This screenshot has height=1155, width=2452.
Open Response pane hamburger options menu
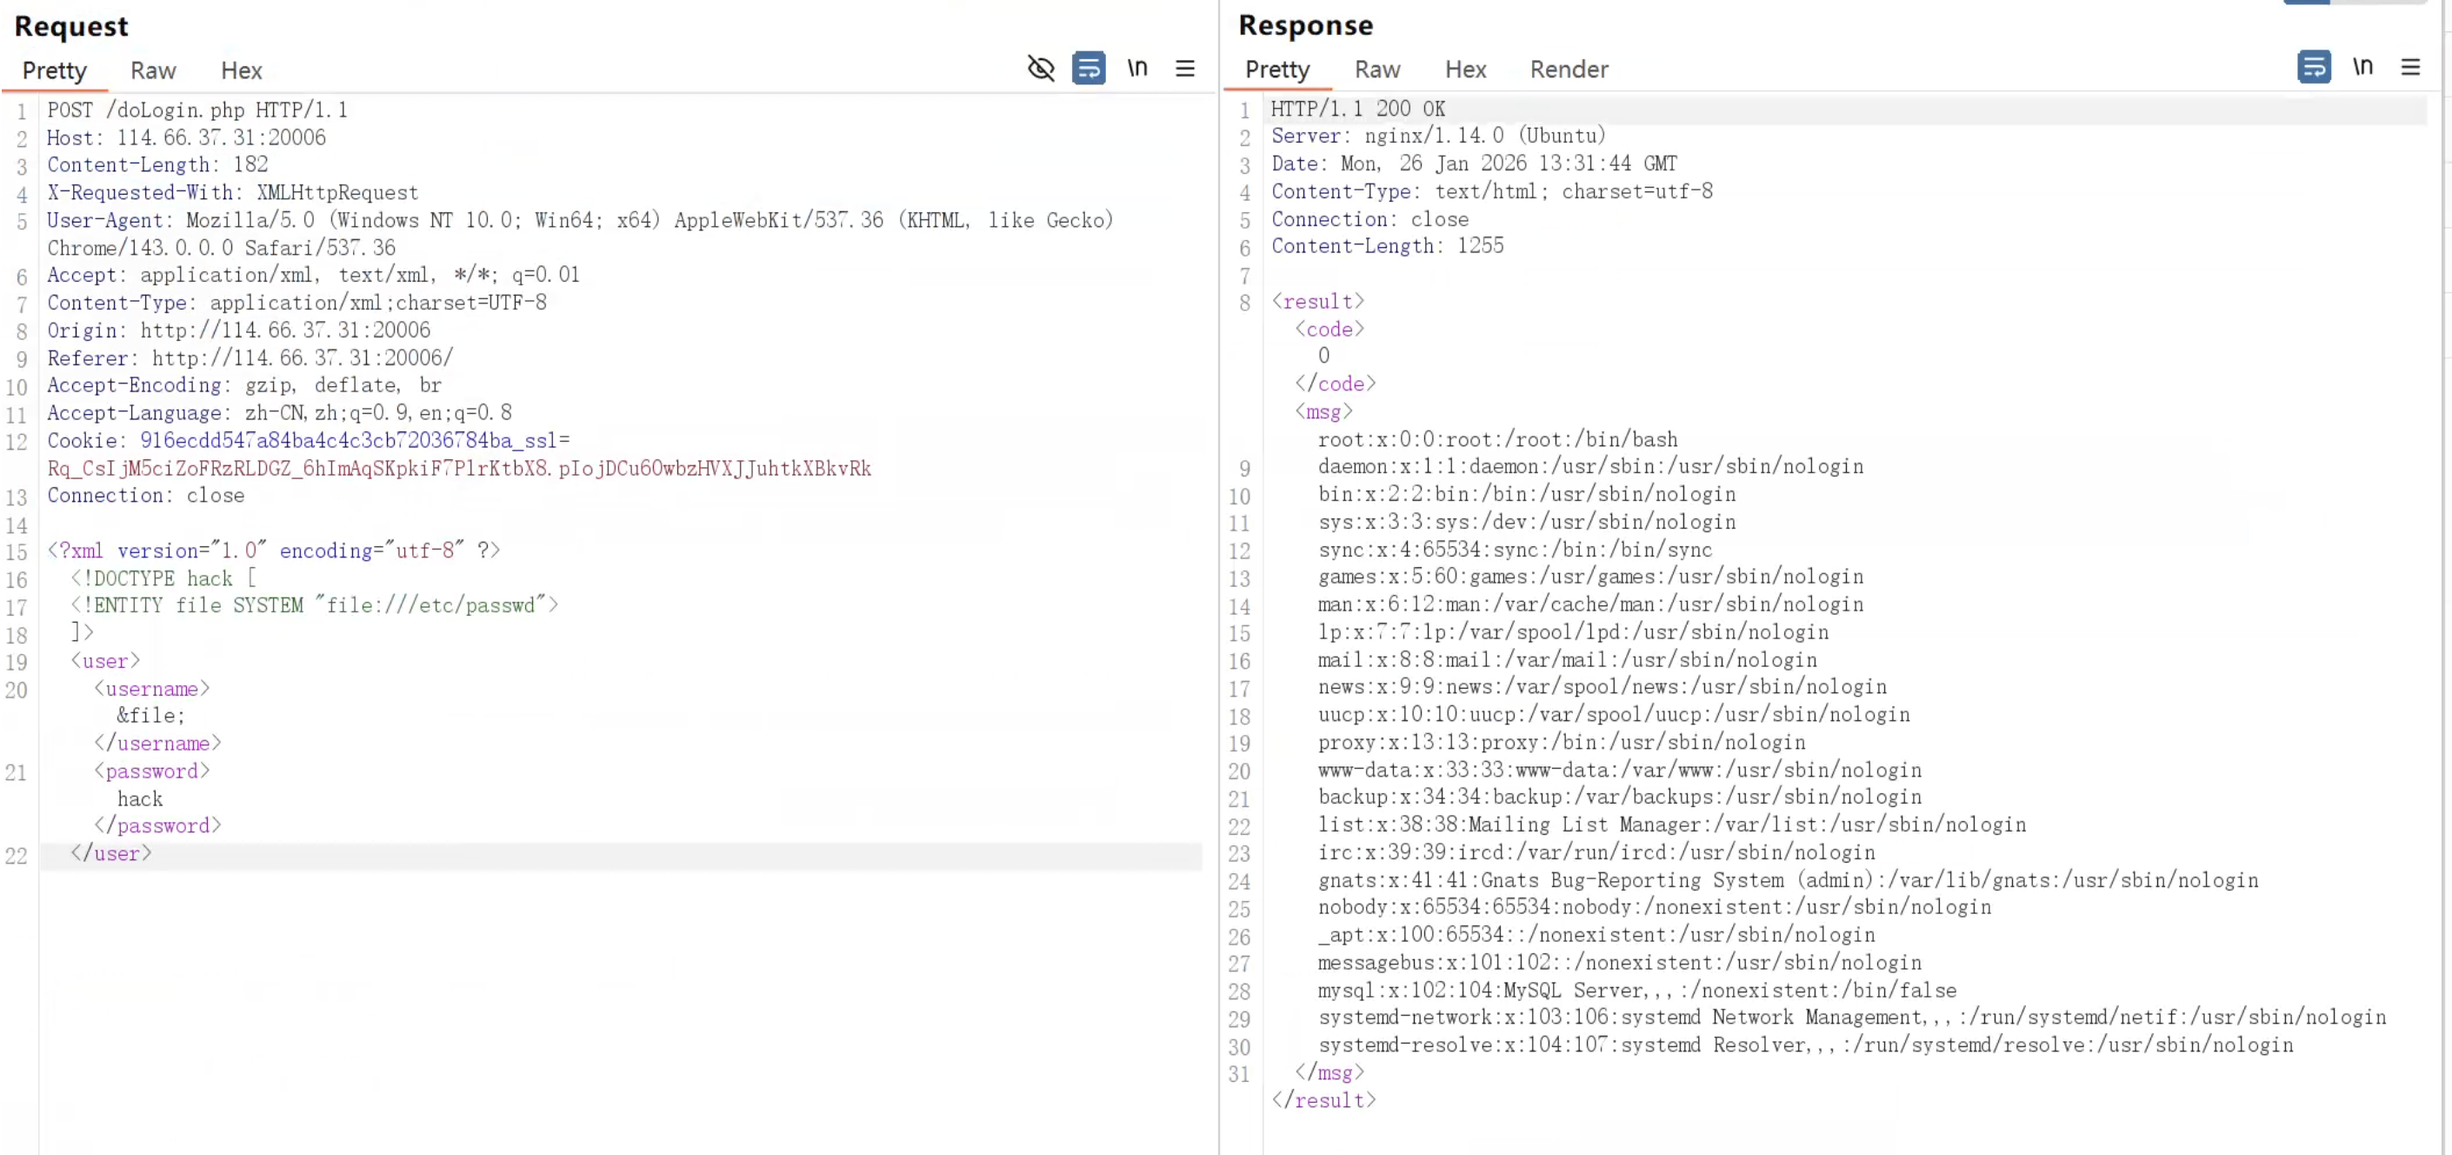(2410, 67)
